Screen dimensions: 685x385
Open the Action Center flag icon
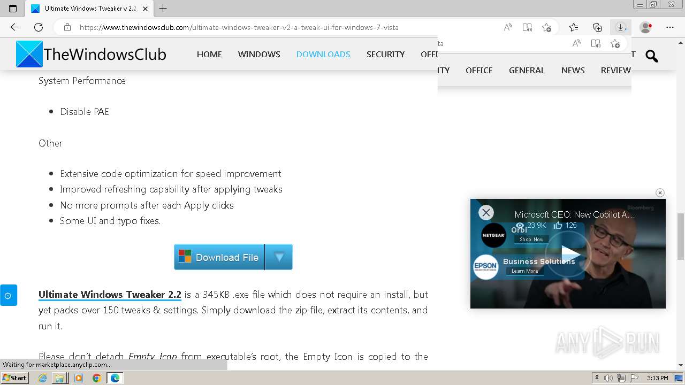[x=635, y=378]
